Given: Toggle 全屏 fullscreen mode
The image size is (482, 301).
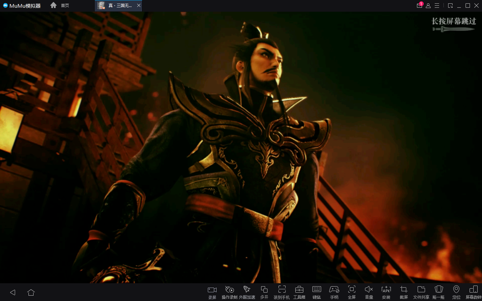Looking at the screenshot, I should [352, 292].
